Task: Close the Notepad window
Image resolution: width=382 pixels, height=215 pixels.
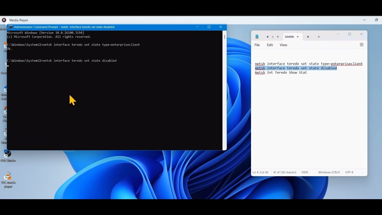Action: [x=361, y=34]
